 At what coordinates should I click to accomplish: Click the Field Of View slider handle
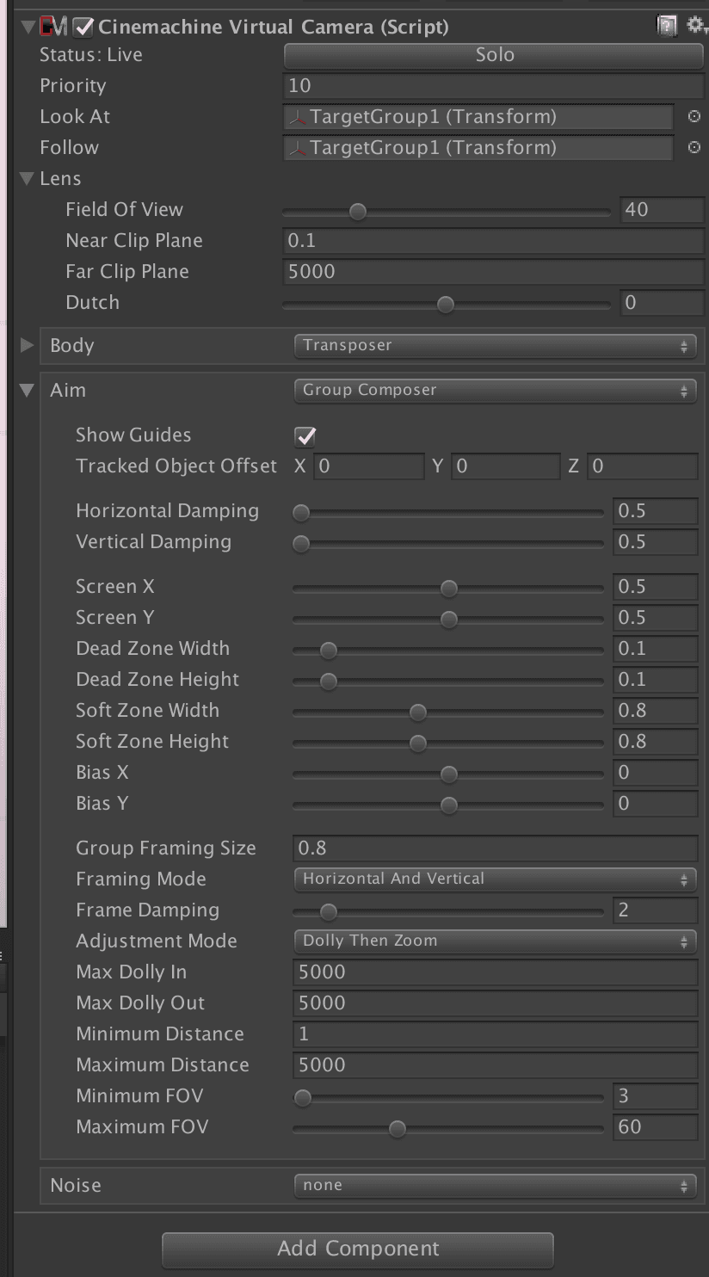click(358, 211)
